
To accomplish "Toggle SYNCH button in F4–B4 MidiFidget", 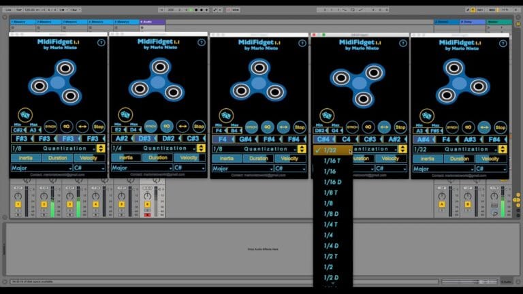I will tap(251, 127).
